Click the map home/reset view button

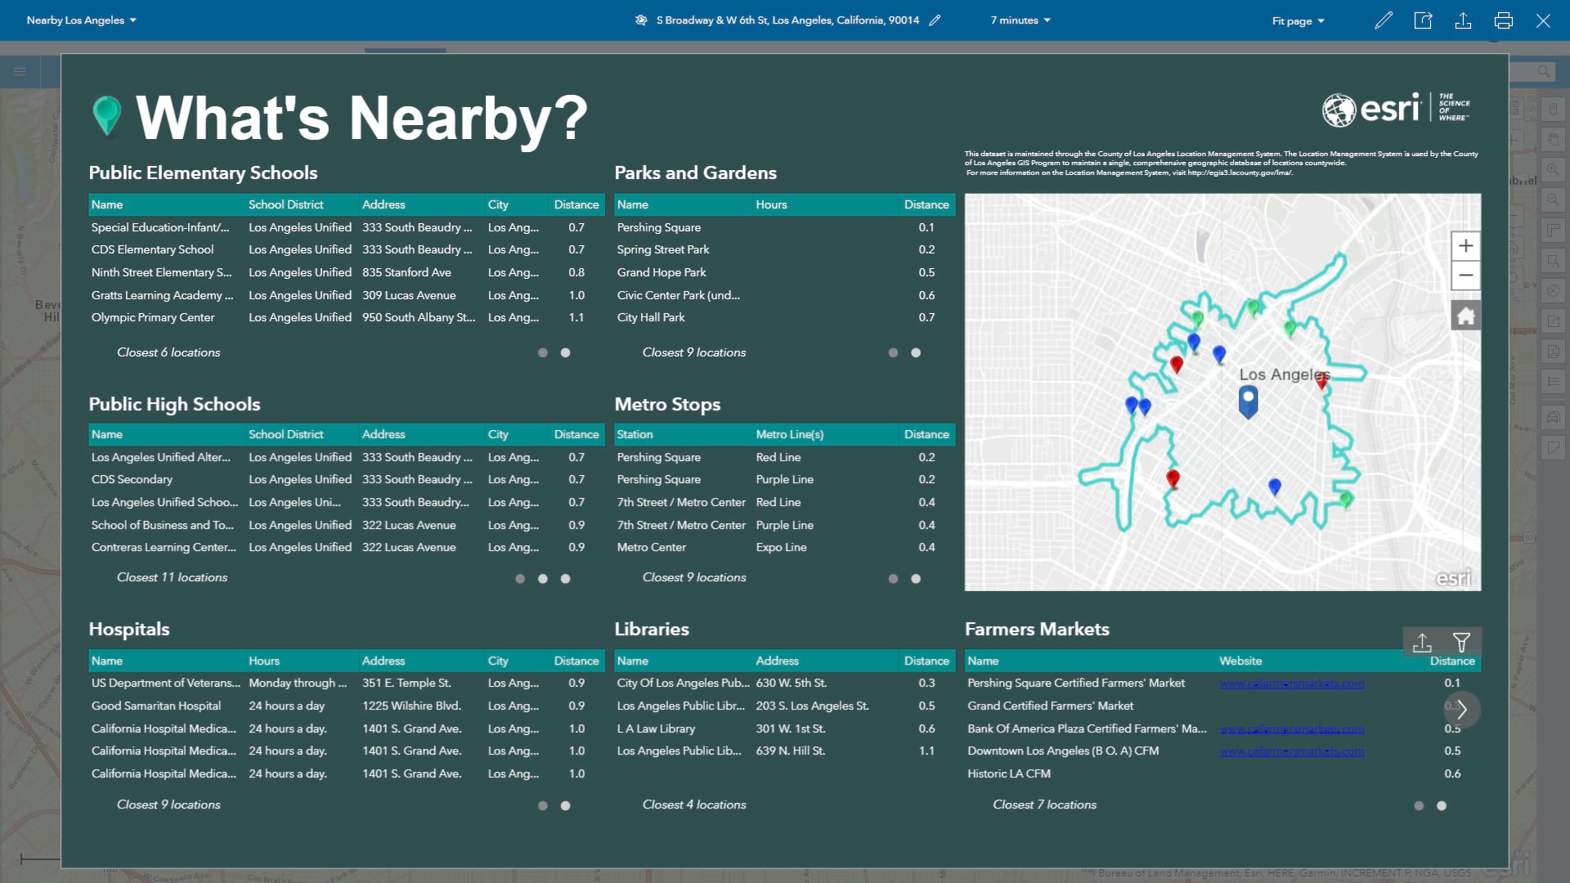tap(1463, 315)
